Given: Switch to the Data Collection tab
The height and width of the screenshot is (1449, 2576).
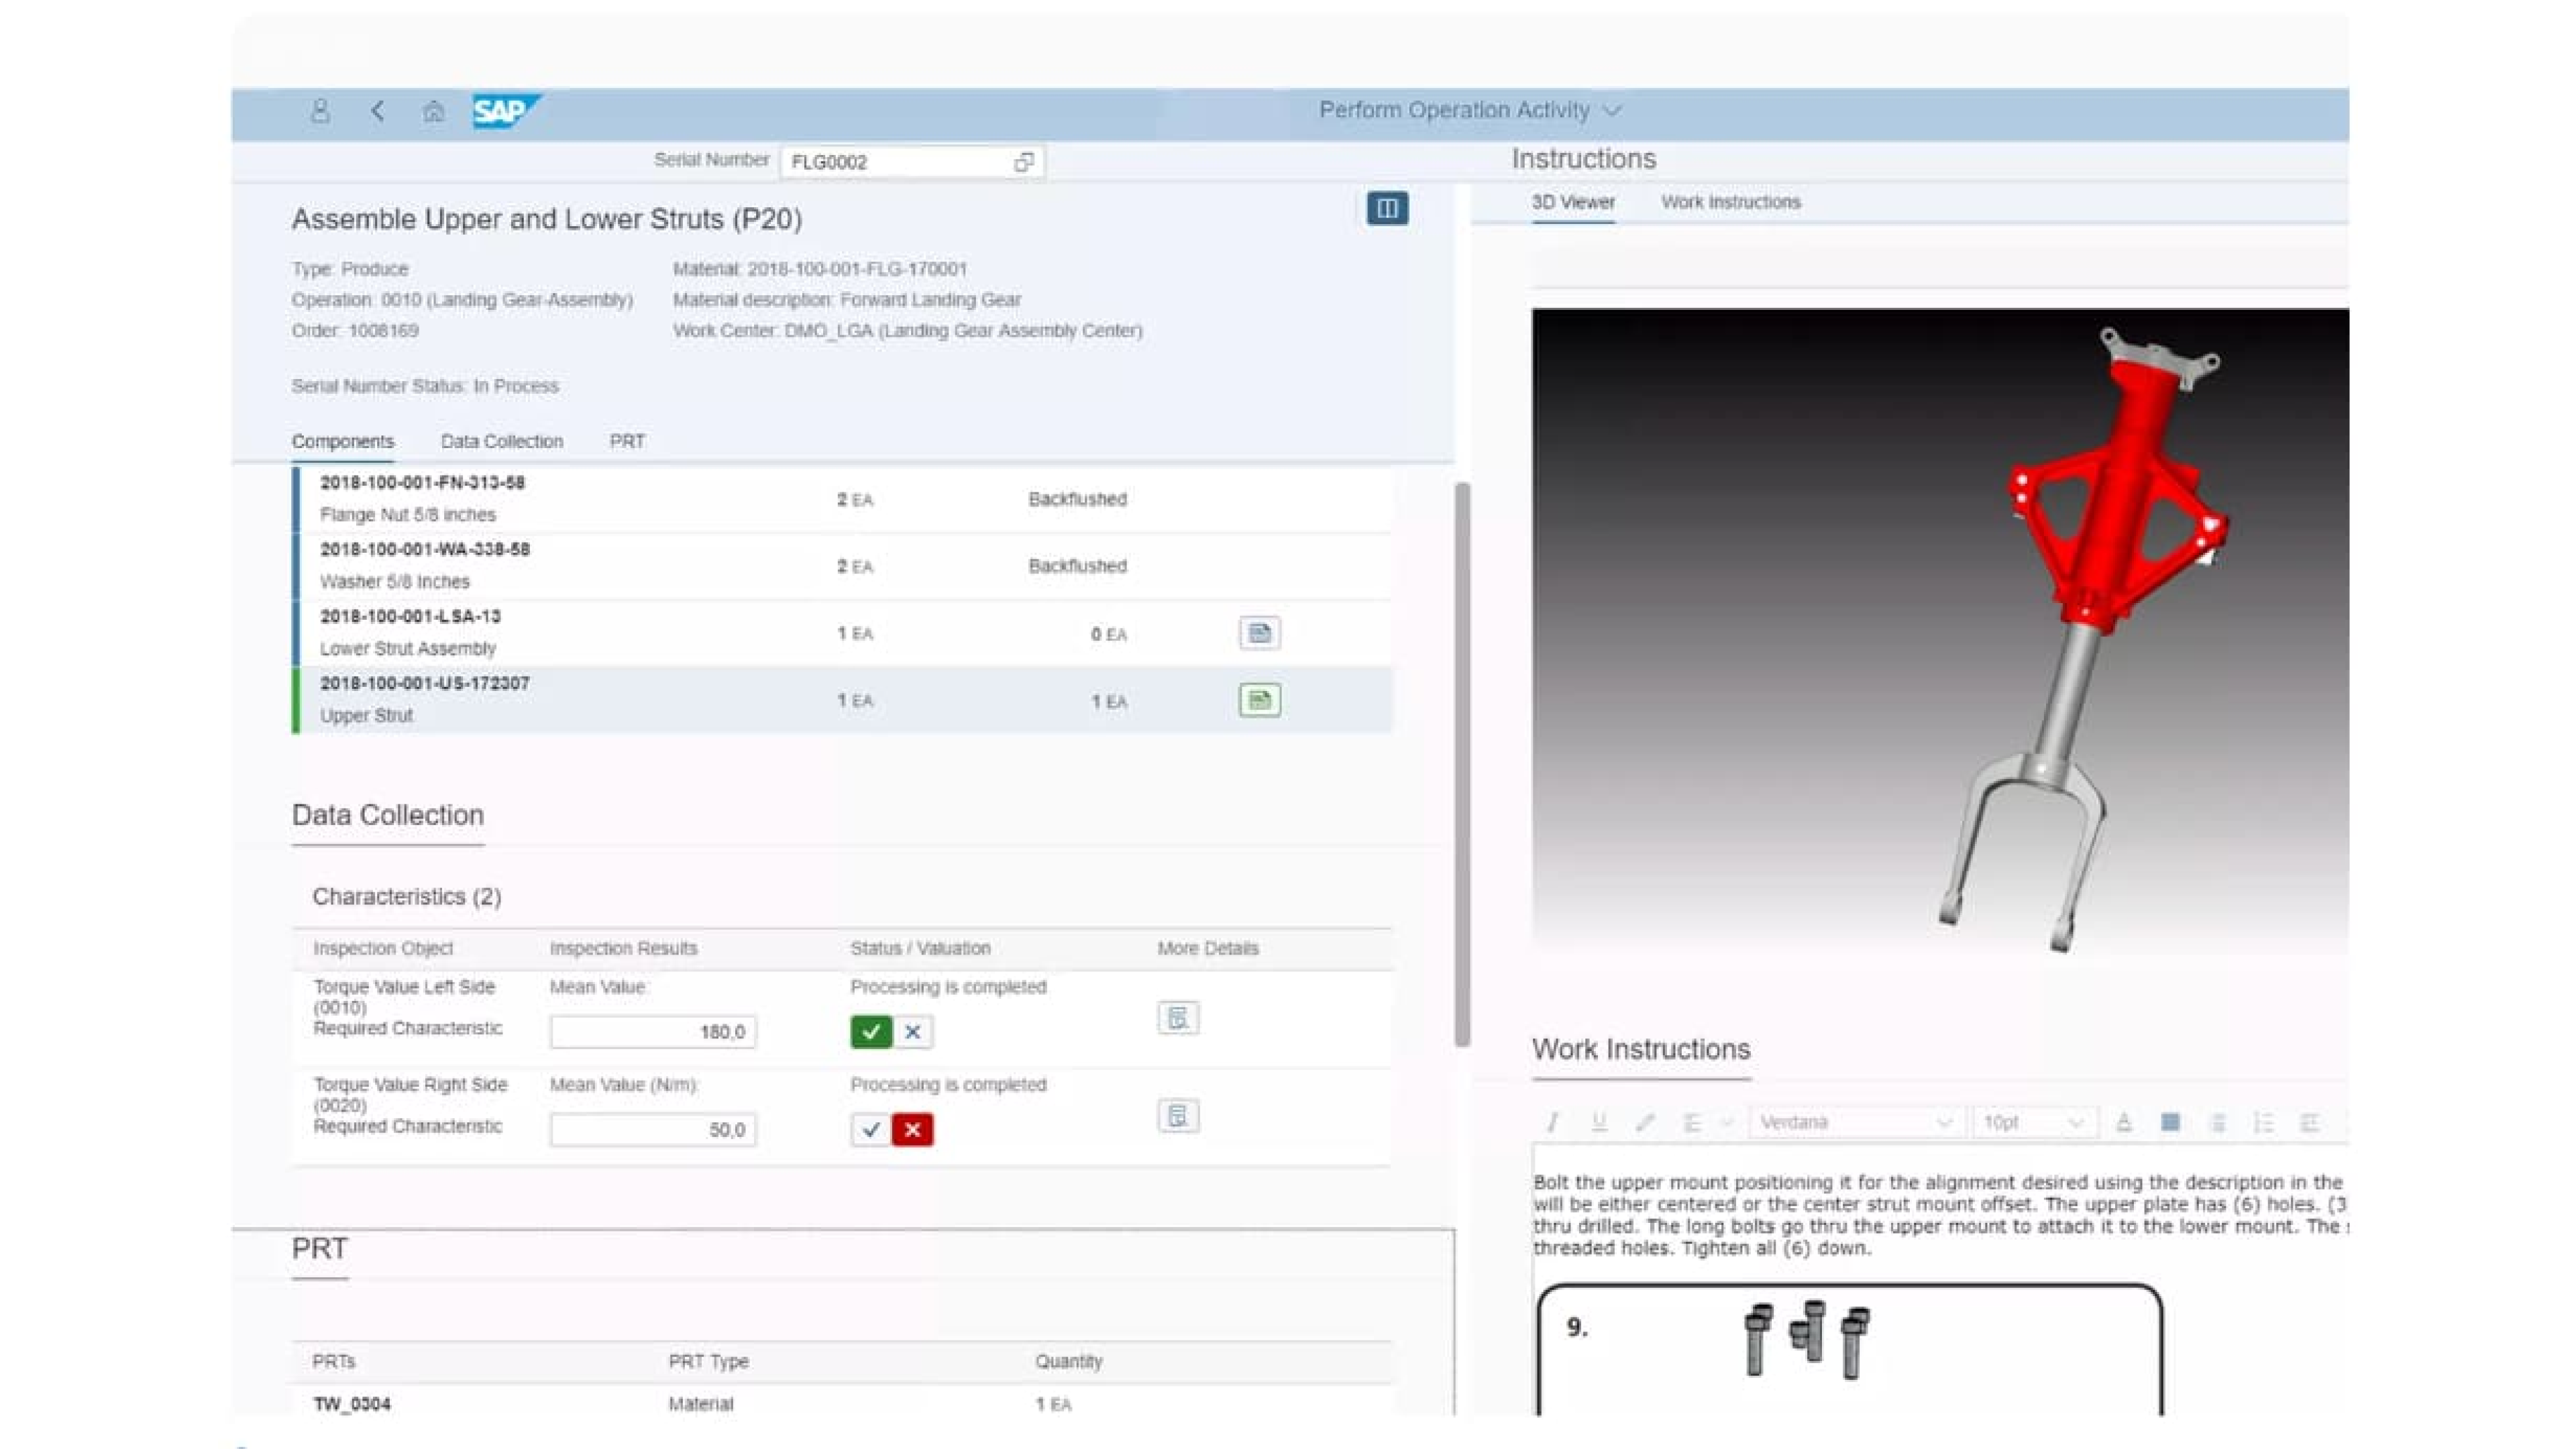Looking at the screenshot, I should 502,441.
